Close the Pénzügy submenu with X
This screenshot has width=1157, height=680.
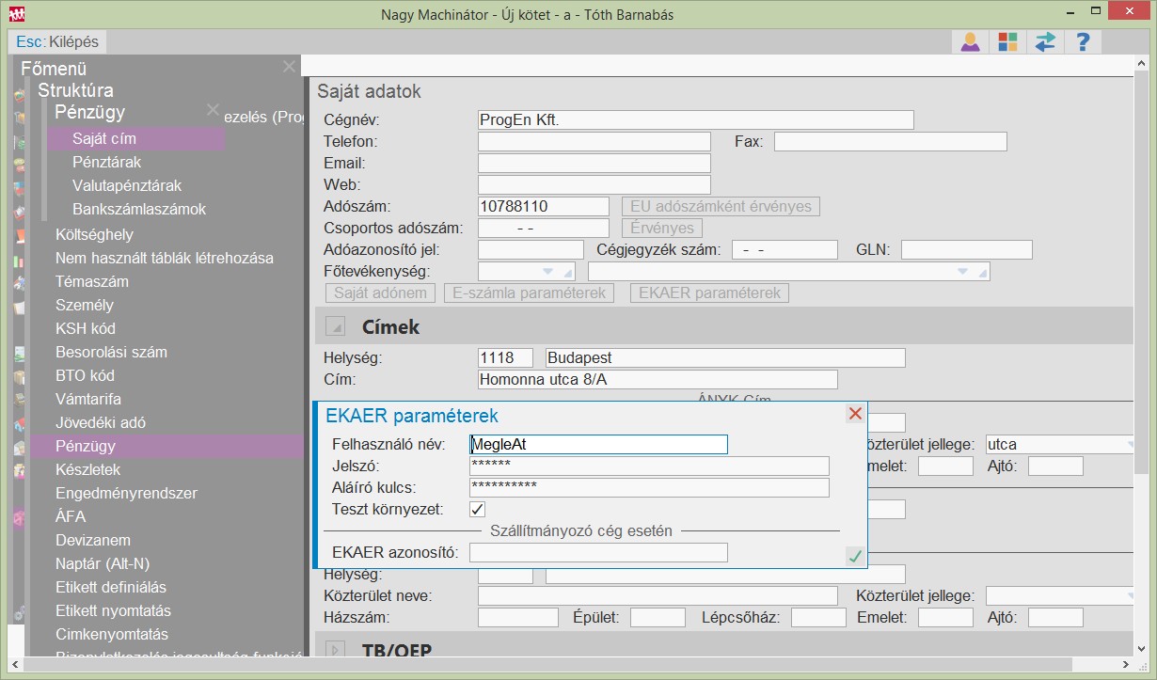[214, 110]
